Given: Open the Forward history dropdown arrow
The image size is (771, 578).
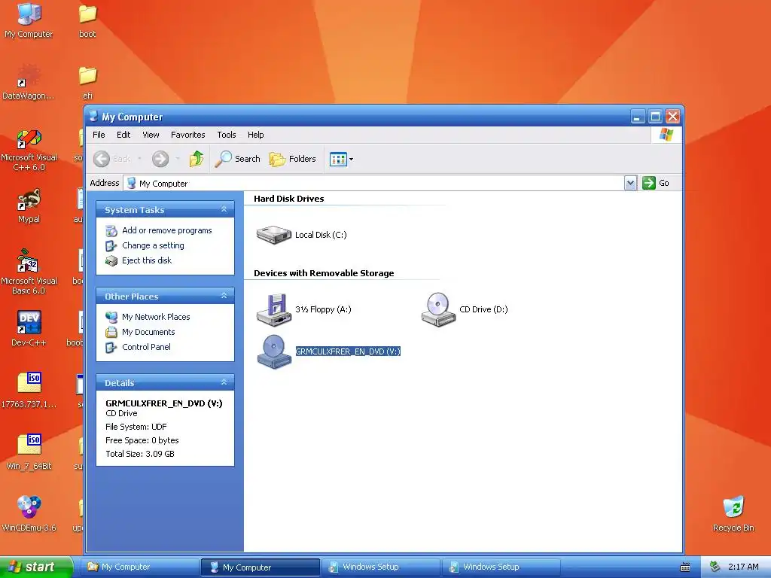Looking at the screenshot, I should [x=178, y=159].
